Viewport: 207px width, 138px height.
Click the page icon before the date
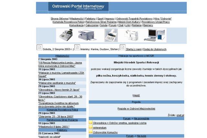(39, 48)
